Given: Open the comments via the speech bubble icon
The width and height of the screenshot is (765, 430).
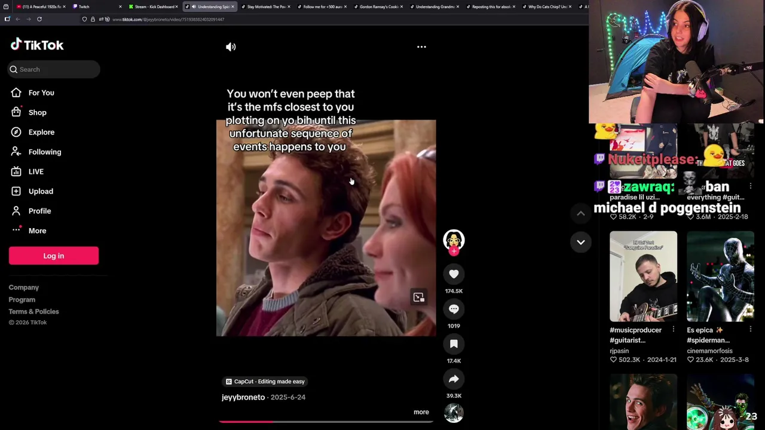Looking at the screenshot, I should (454, 309).
